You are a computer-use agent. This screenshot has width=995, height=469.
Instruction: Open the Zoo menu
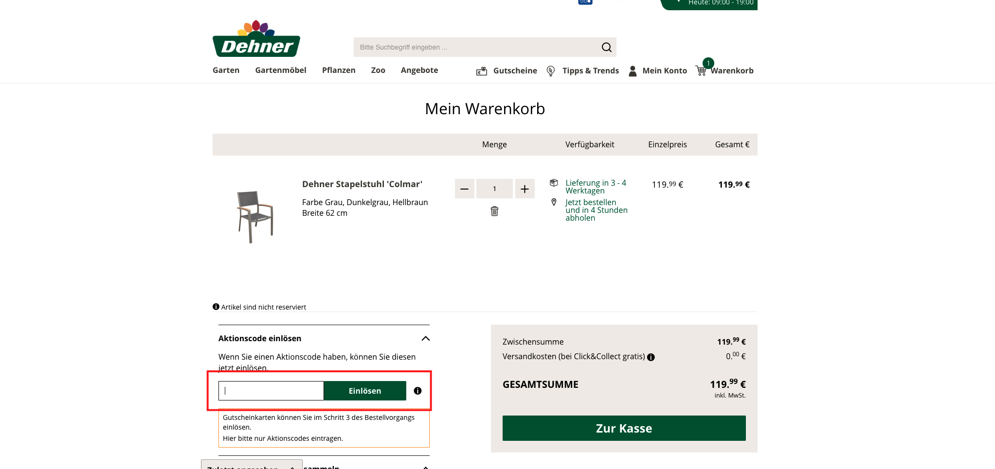click(x=378, y=70)
